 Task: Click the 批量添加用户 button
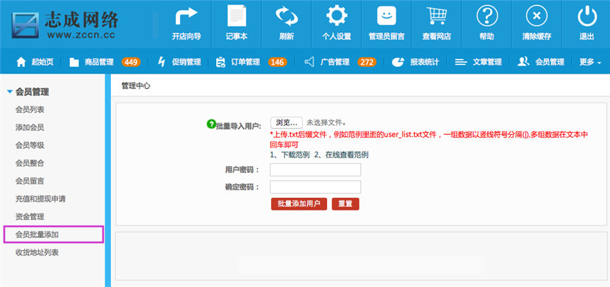(x=299, y=204)
